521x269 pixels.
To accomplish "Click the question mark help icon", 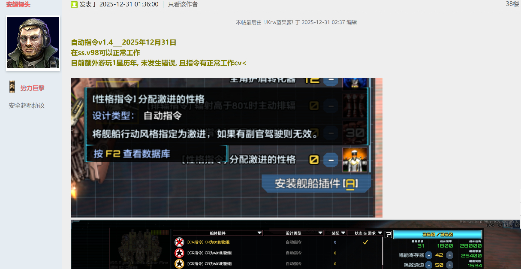I will pyautogui.click(x=388, y=234).
